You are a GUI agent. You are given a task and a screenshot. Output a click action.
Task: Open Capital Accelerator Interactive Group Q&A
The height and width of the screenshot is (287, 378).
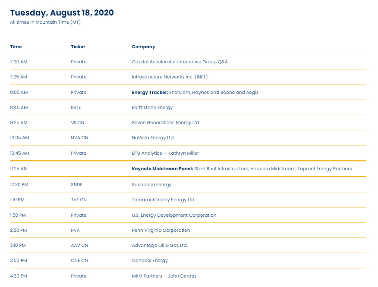point(180,62)
